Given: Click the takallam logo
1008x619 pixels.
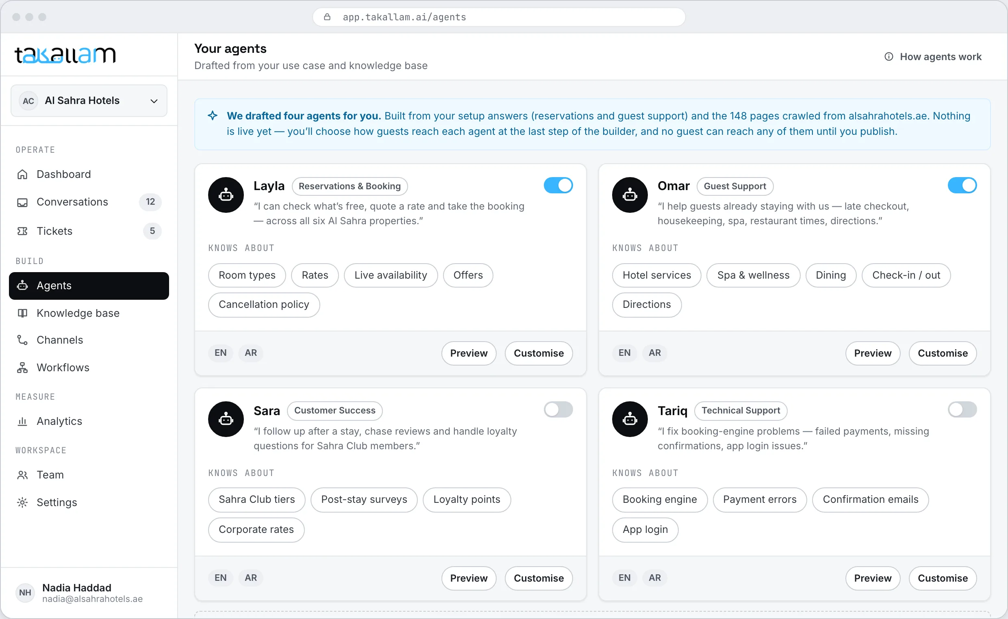Looking at the screenshot, I should (x=65, y=55).
